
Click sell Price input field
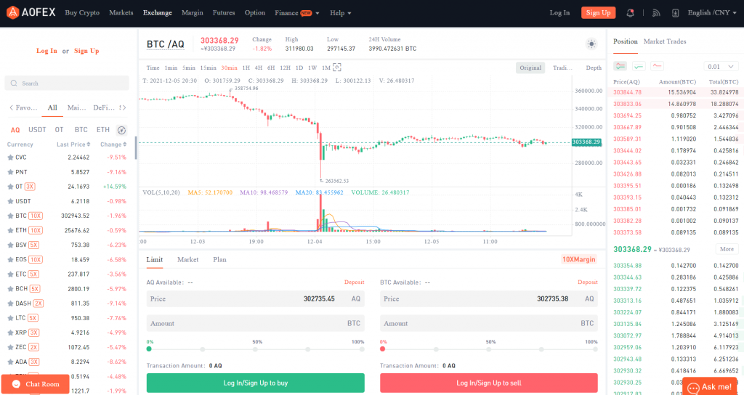[489, 298]
